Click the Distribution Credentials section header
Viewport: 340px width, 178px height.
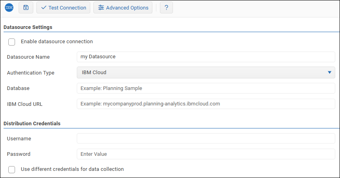click(x=32, y=123)
